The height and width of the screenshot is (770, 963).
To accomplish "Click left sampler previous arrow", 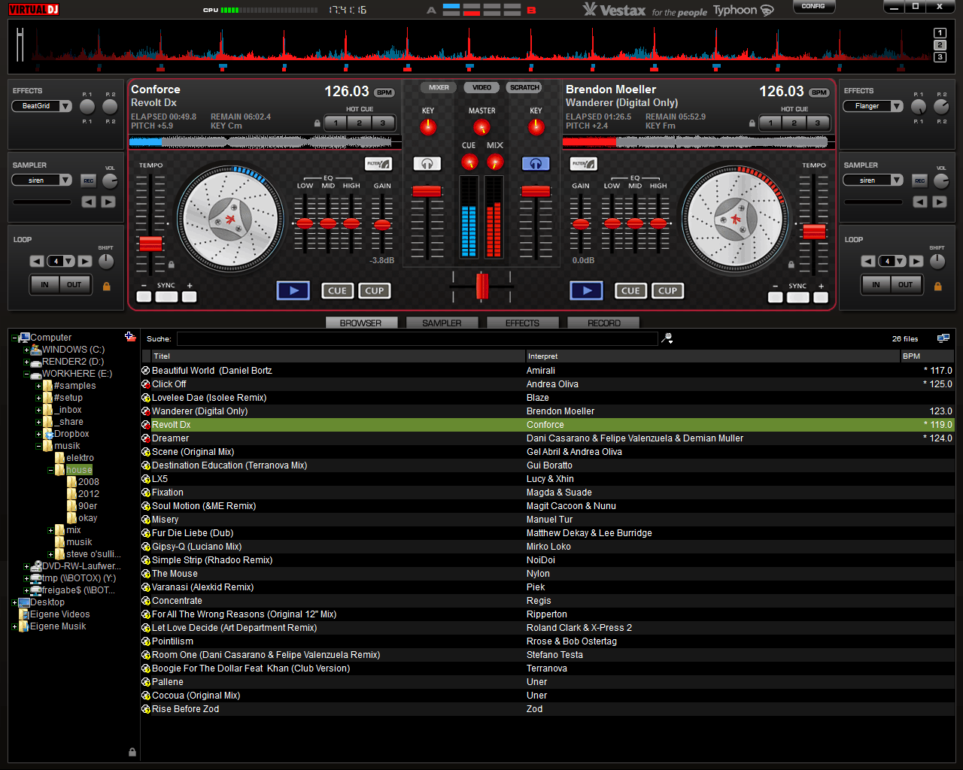I will [x=89, y=202].
